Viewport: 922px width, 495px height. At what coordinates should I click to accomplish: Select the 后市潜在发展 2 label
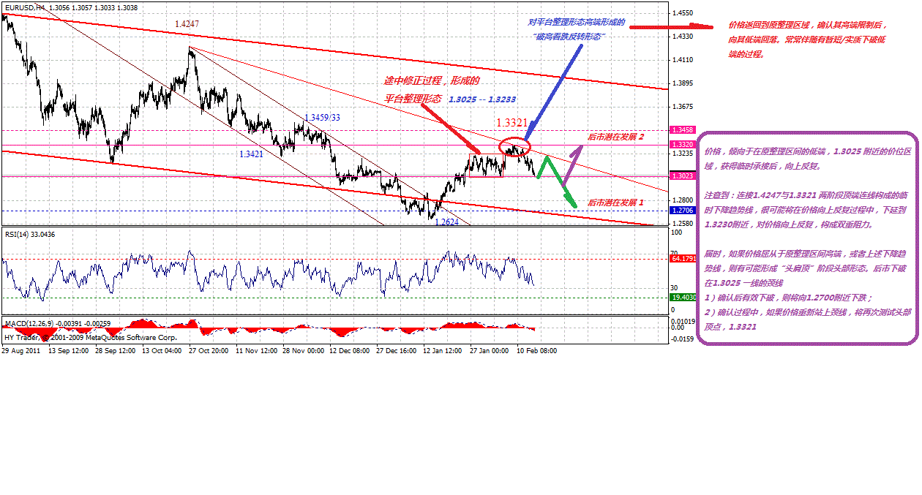click(617, 137)
